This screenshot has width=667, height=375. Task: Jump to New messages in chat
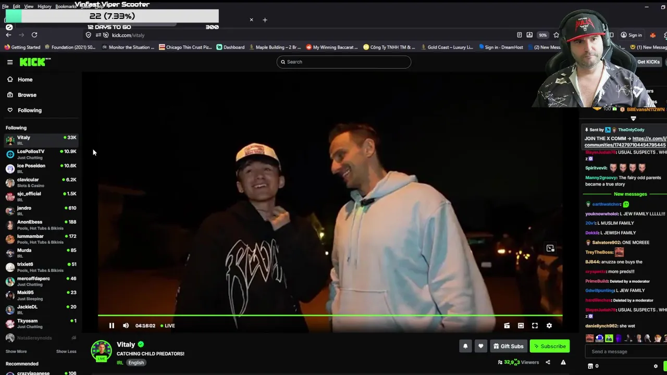(630, 194)
